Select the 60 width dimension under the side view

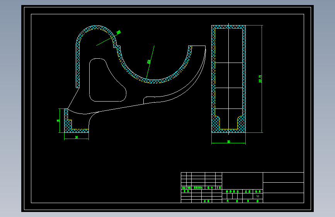pyautogui.click(x=229, y=142)
